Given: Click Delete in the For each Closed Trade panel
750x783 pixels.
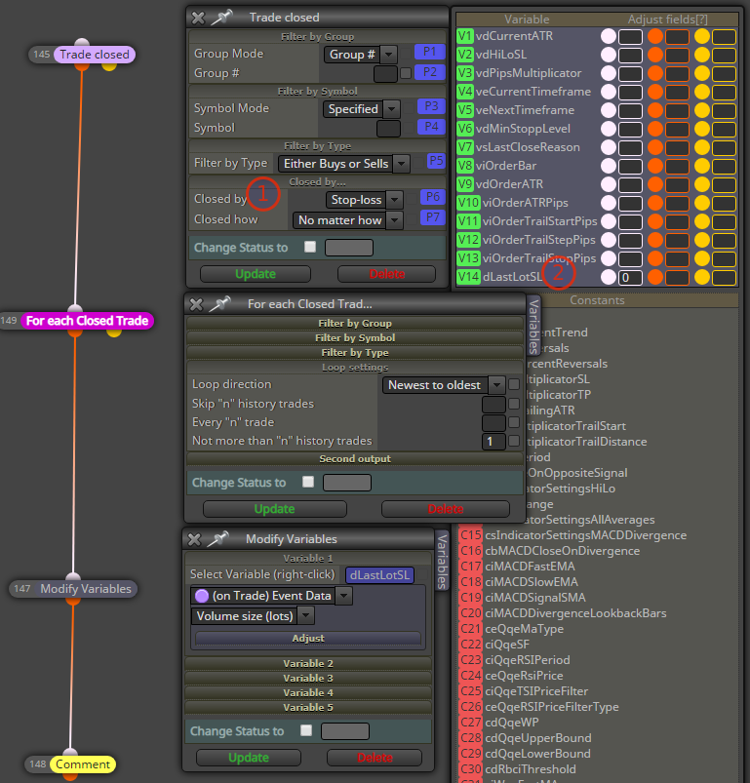Looking at the screenshot, I should 446,509.
